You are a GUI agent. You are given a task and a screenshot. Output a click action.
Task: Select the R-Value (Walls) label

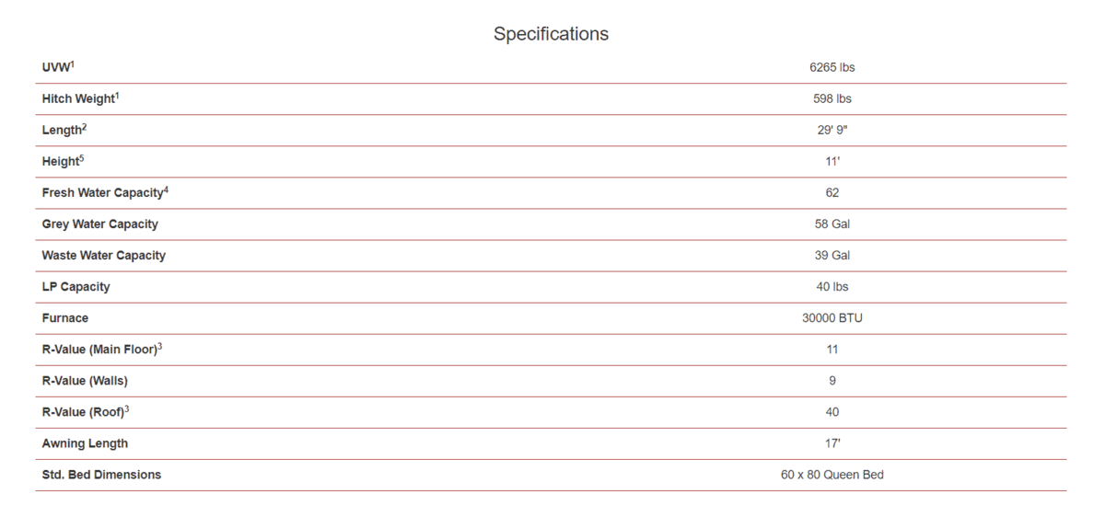[x=85, y=381]
